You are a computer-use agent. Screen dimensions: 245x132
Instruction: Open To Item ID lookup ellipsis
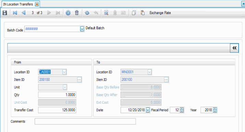[x=166, y=79]
